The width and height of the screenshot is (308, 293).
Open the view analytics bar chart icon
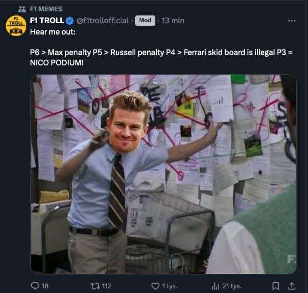point(215,286)
